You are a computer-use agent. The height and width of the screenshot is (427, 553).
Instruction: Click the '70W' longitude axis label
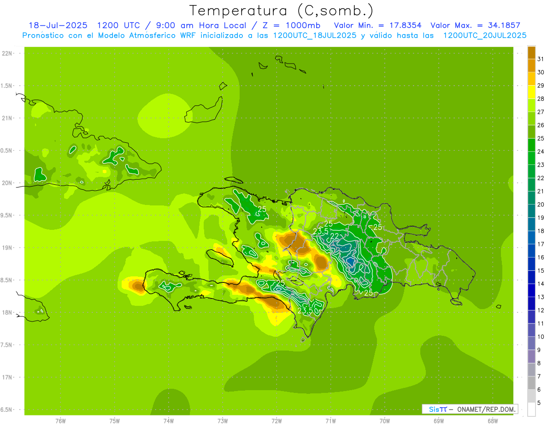pos(385,421)
